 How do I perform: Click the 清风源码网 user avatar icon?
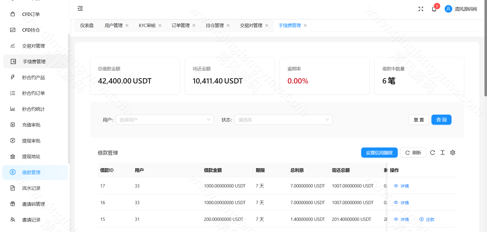pos(448,9)
